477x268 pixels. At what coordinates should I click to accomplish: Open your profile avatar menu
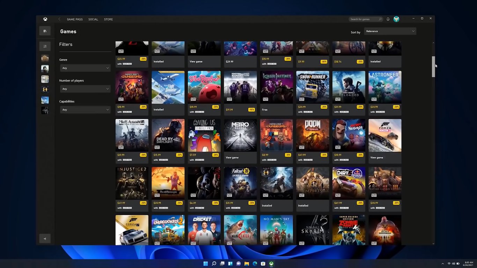396,19
